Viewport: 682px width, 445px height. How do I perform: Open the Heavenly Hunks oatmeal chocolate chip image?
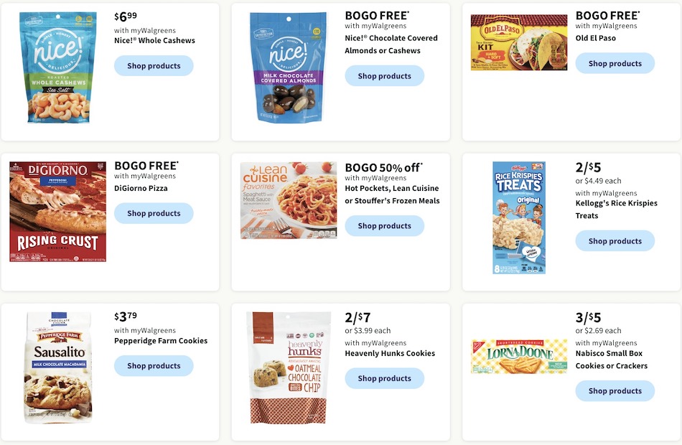pyautogui.click(x=287, y=367)
